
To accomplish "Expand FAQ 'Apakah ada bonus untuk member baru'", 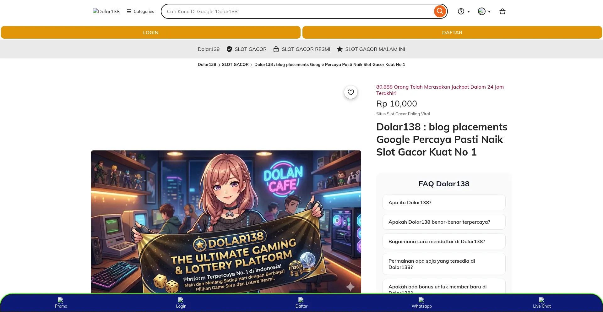I will pyautogui.click(x=444, y=287).
